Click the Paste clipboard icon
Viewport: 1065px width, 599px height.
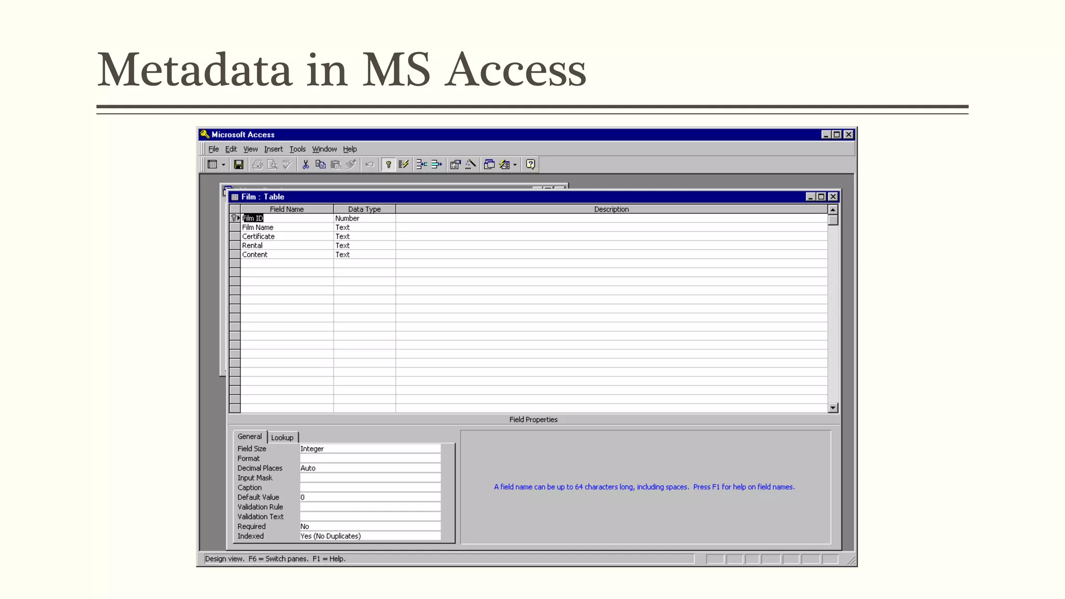coord(336,165)
